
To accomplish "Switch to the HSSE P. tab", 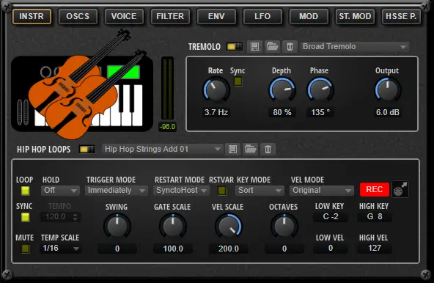I will [x=401, y=16].
